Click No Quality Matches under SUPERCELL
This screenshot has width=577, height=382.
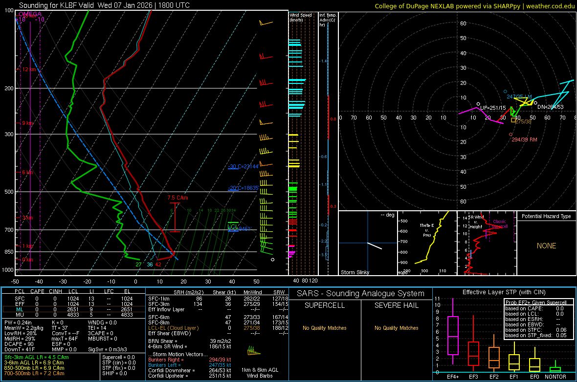[x=325, y=328]
